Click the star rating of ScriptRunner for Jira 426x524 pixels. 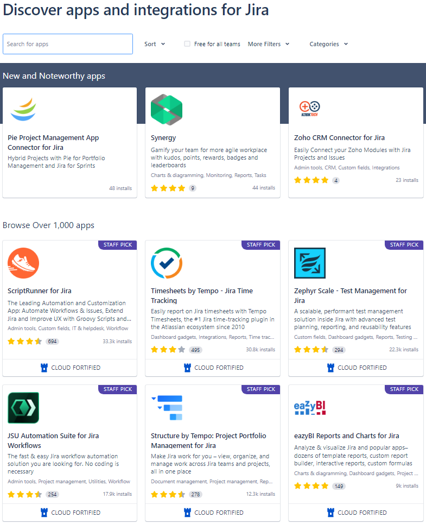click(x=25, y=341)
